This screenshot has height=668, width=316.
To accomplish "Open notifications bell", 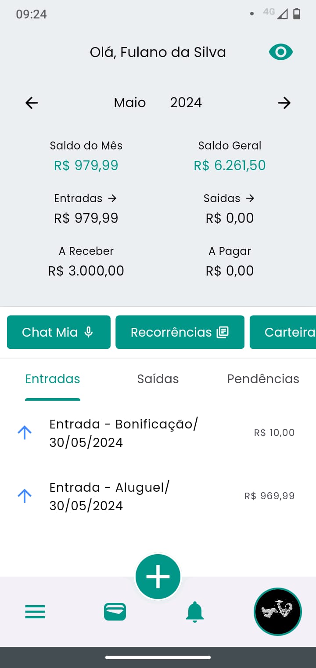I will [x=195, y=611].
